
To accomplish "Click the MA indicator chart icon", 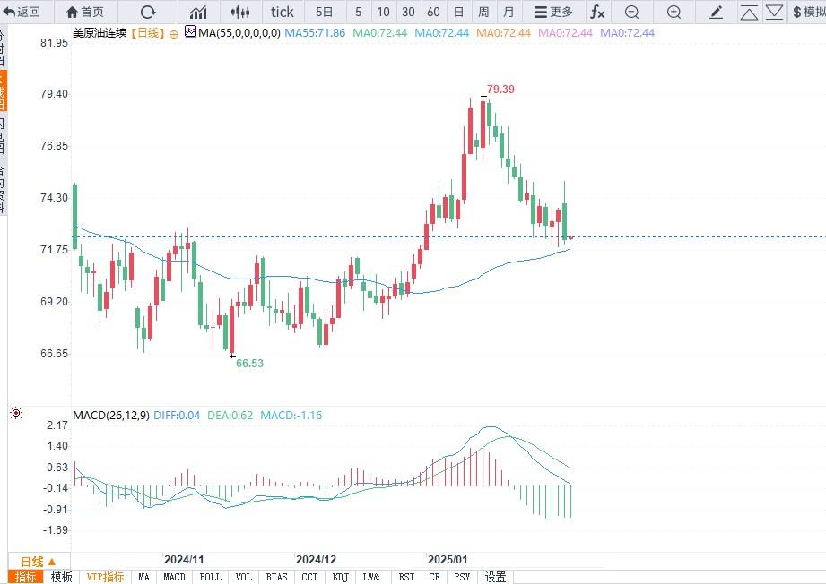I will (189, 31).
